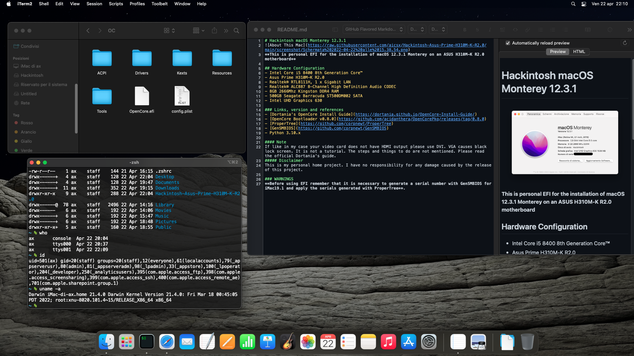Screen dimensions: 634x356
Task: Open the GitHub Flavored Markdown dropdown
Action: point(374,29)
